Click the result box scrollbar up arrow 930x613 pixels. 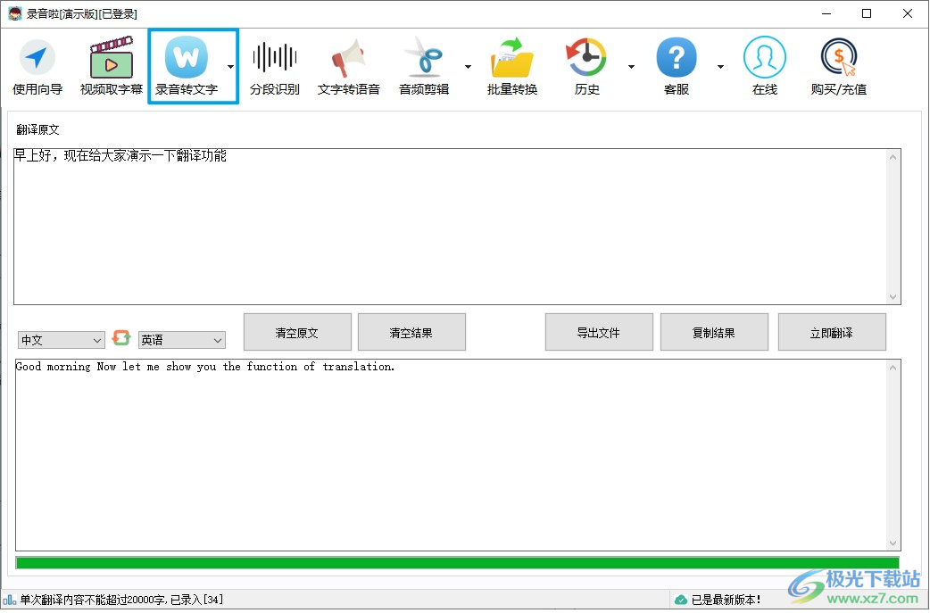tap(893, 369)
